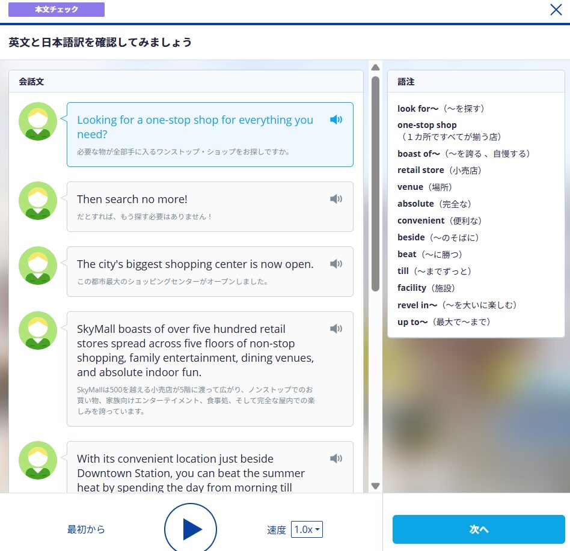
Task: Click the avatar beside the first sentence
Action: [38, 121]
